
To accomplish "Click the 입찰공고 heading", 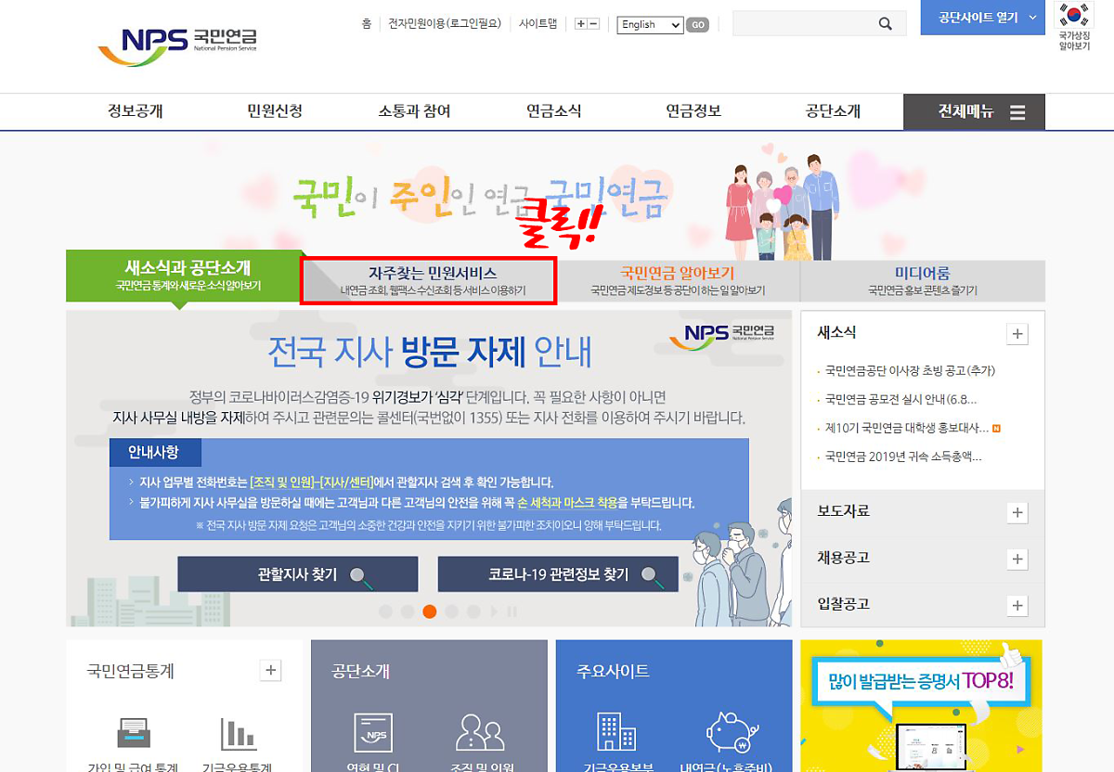I will click(x=843, y=604).
